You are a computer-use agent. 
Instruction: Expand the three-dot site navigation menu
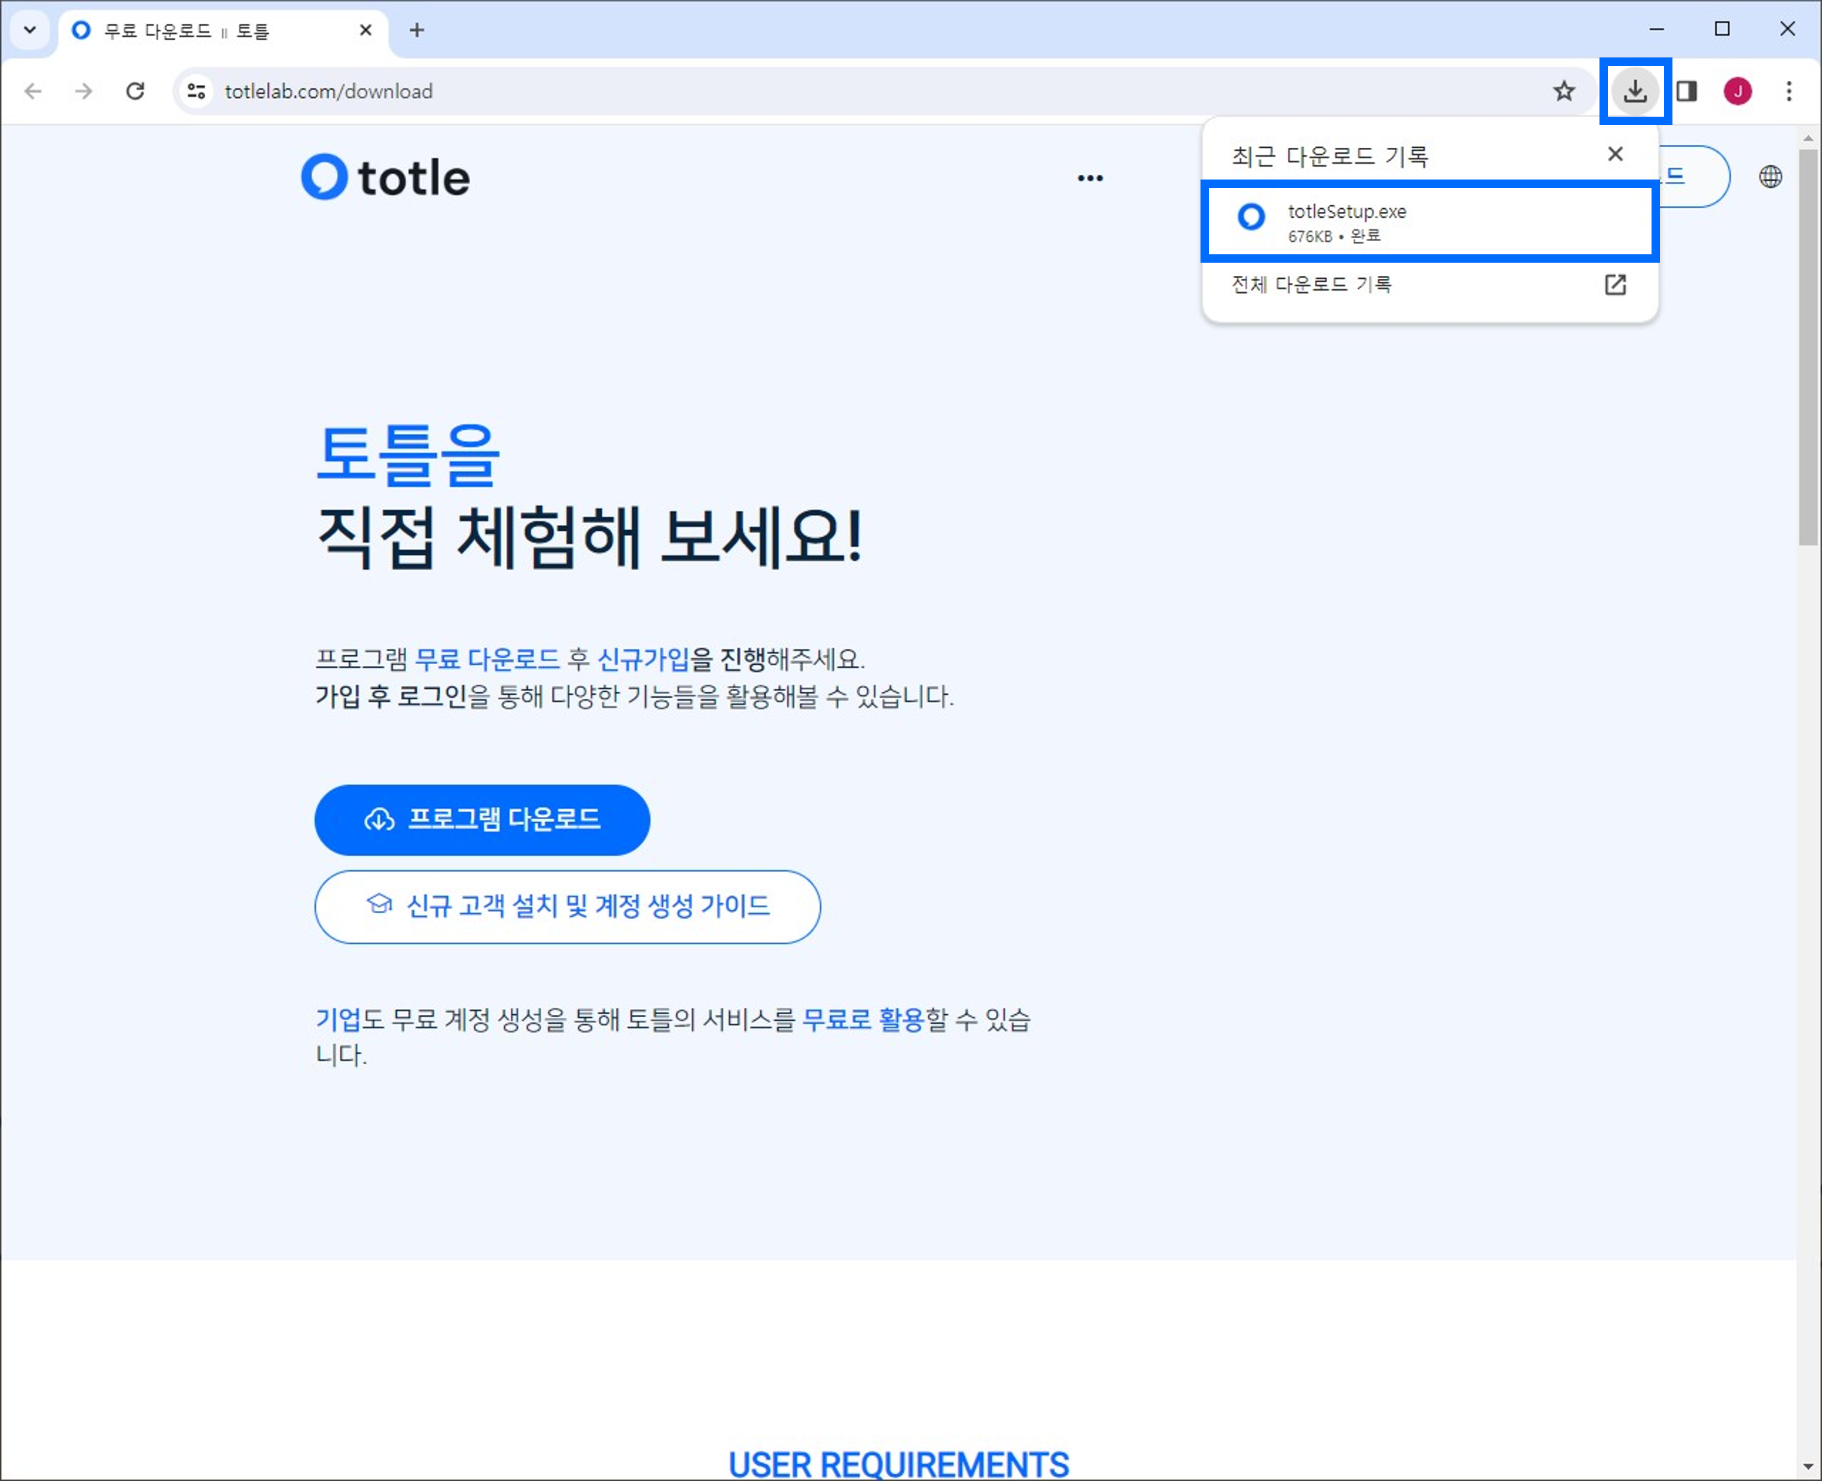1090,178
